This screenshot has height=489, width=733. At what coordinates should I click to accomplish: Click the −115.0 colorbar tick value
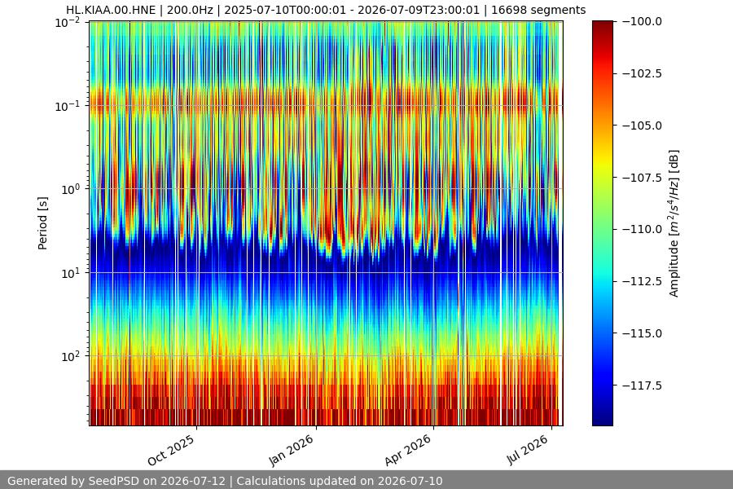[x=643, y=333]
